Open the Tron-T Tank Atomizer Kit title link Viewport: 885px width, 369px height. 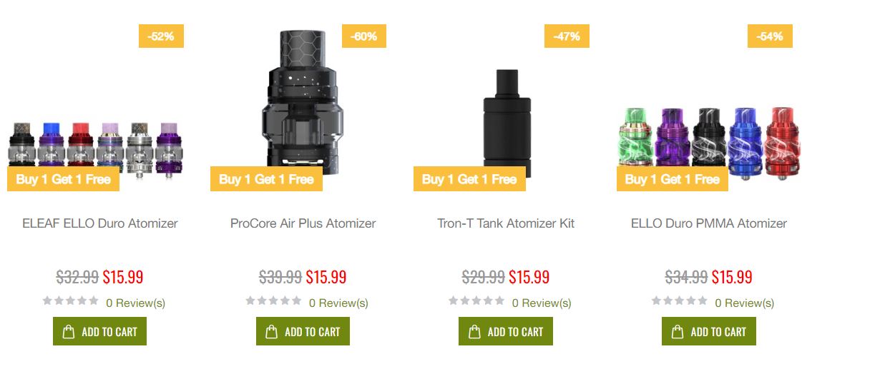506,223
